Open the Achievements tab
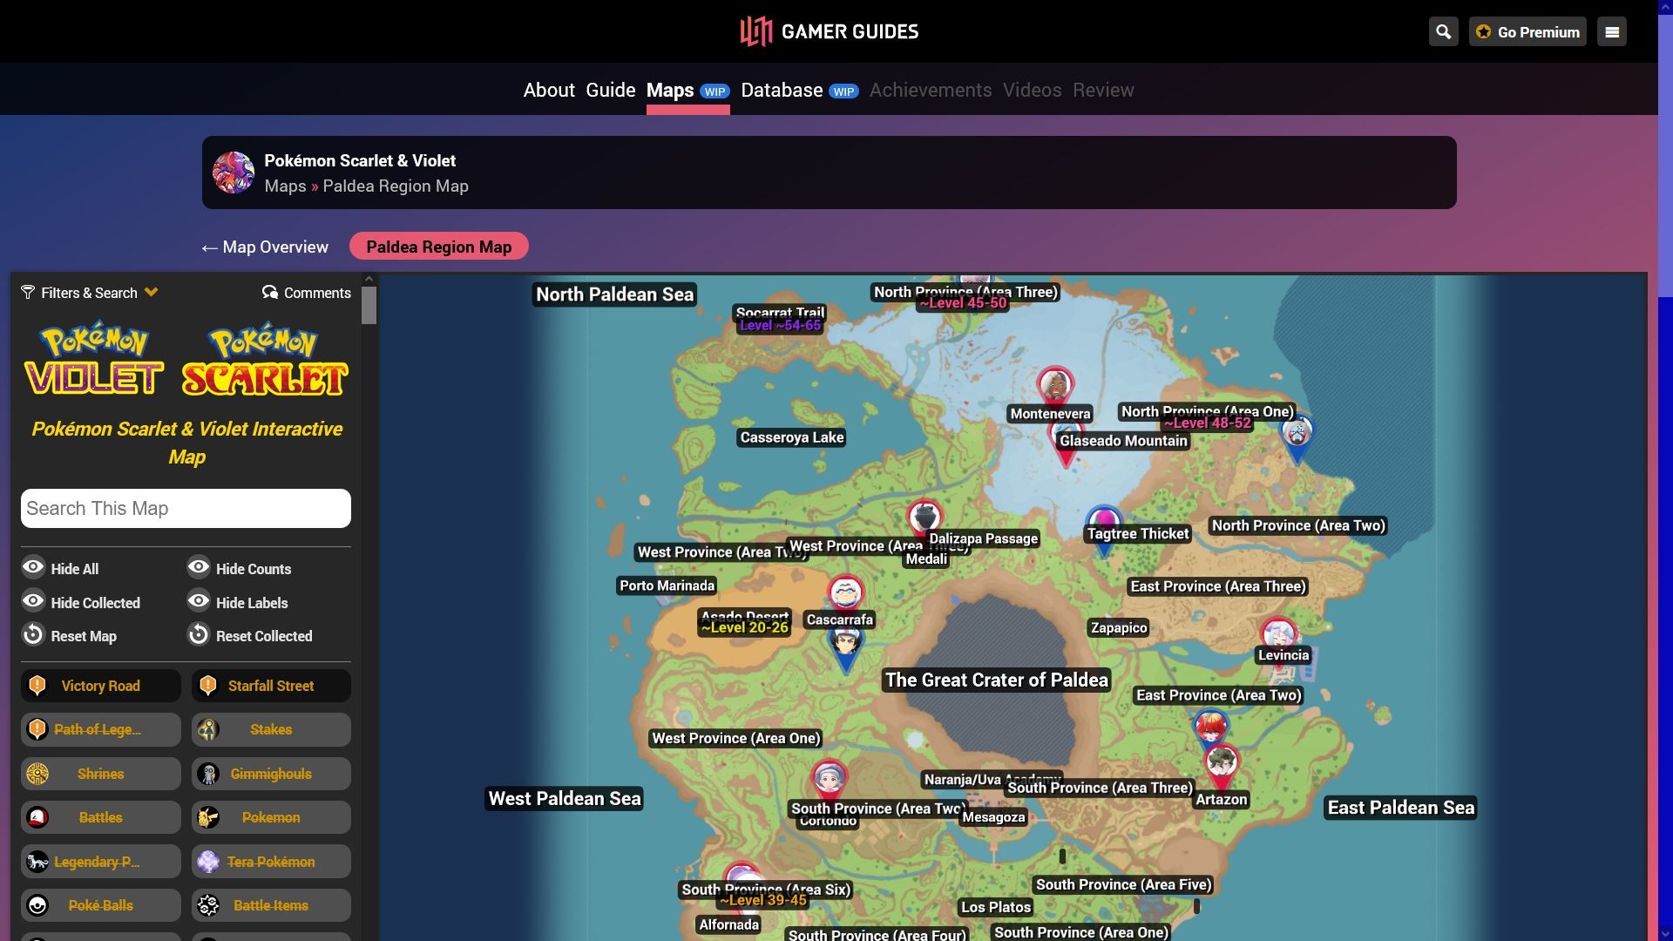 930,90
